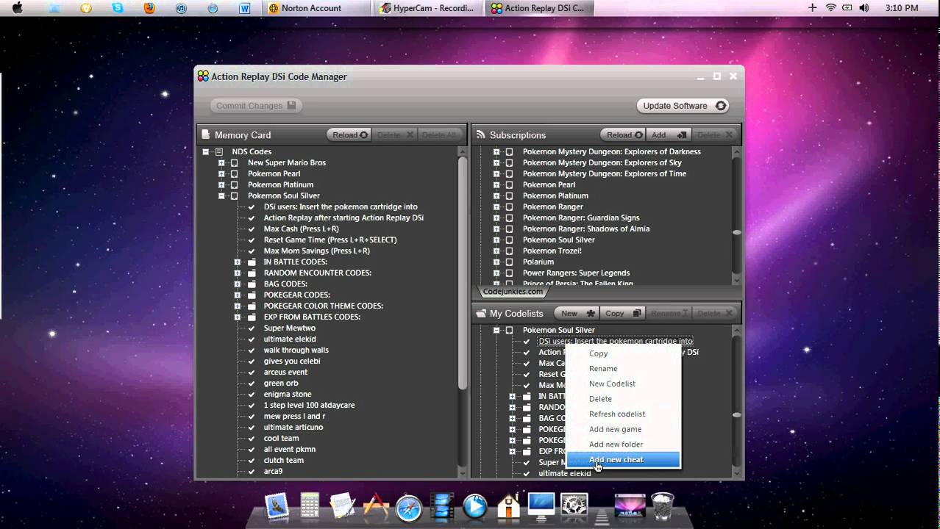Open the volume speaker icon in menu bar
940x529 pixels.
pos(864,8)
